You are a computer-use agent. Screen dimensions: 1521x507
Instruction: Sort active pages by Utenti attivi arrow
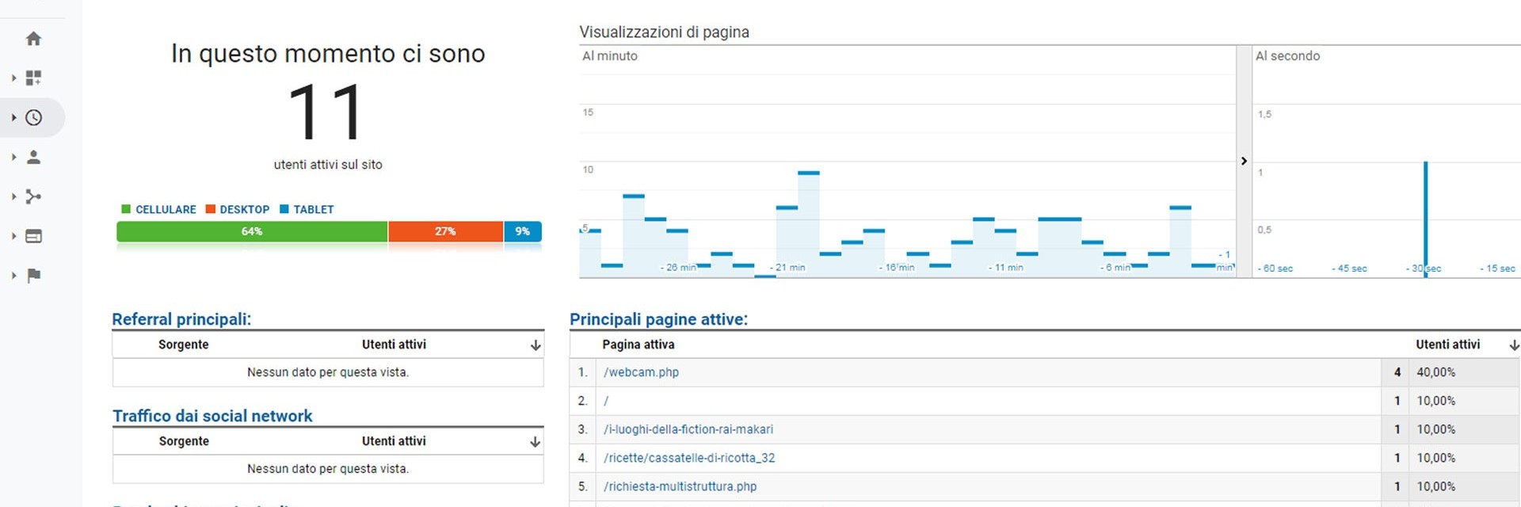(x=1514, y=345)
